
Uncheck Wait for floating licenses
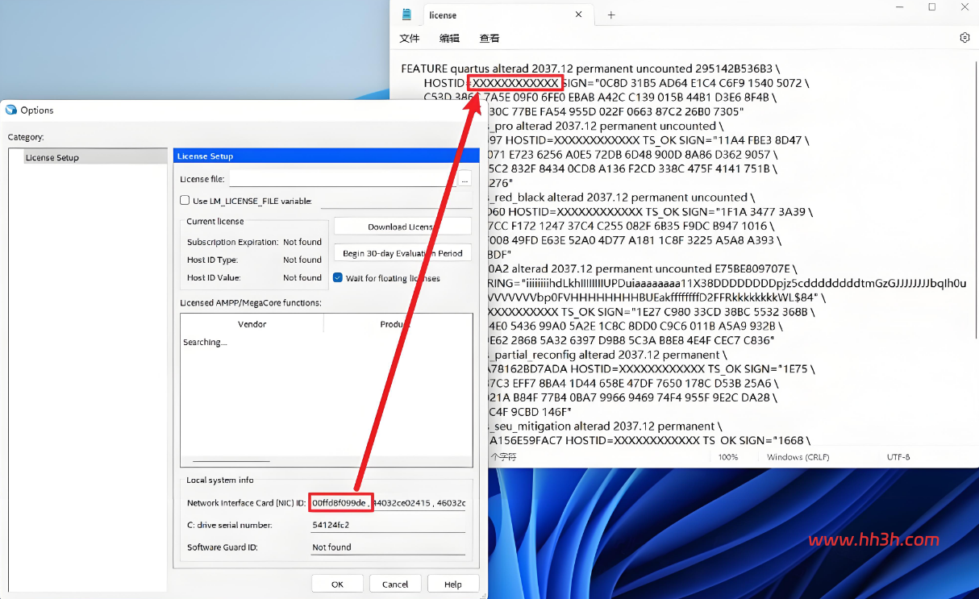point(339,277)
